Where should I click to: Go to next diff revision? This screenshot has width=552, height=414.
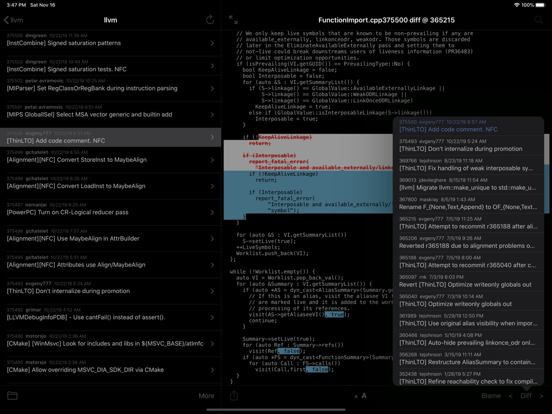[542, 396]
